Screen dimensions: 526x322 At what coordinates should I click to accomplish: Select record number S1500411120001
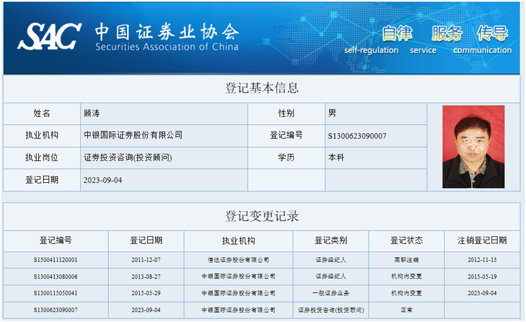pyautogui.click(x=56, y=260)
